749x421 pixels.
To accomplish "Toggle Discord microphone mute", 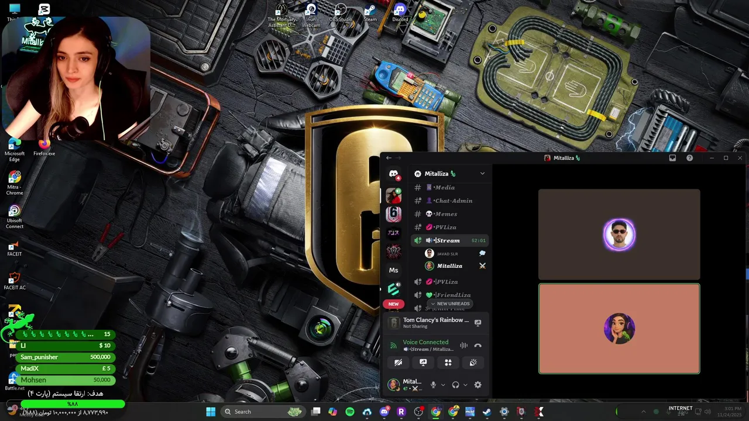I will click(434, 385).
